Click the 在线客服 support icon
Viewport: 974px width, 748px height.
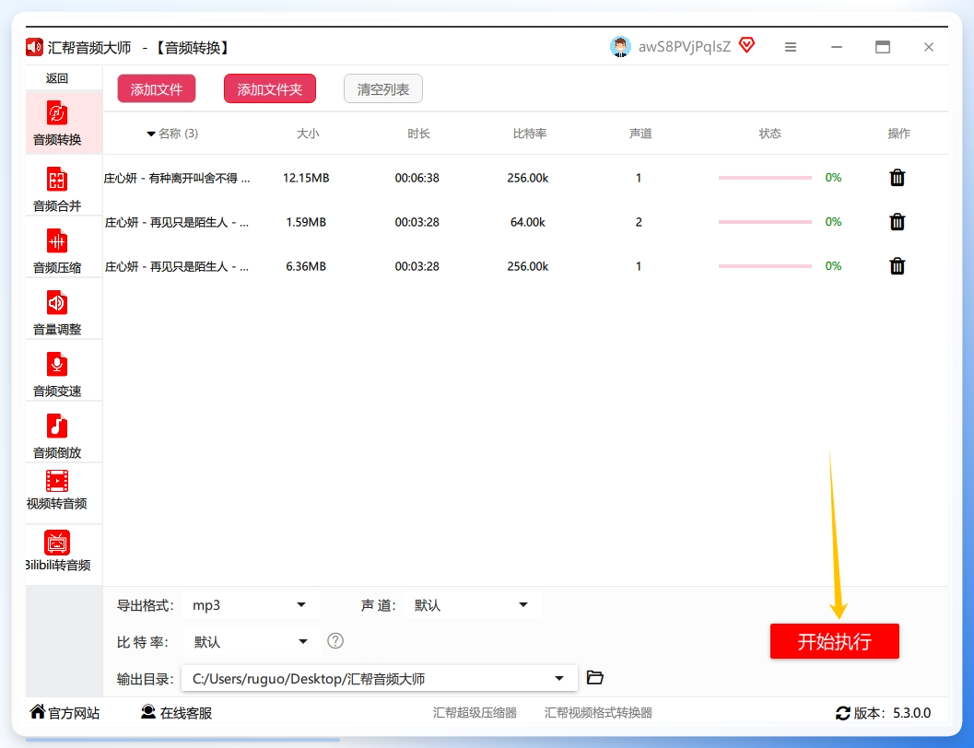pos(148,711)
